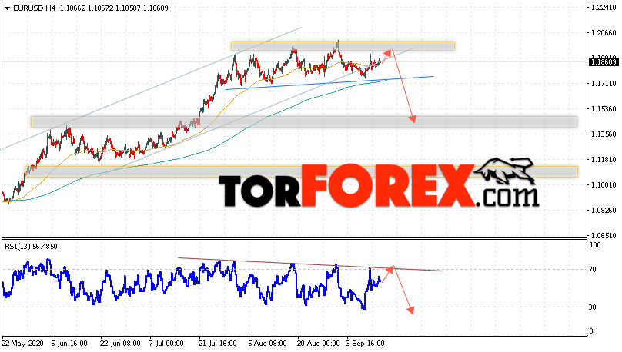Select the 7 Jul 00:00 time label
The height and width of the screenshot is (352, 622).
[x=166, y=344]
